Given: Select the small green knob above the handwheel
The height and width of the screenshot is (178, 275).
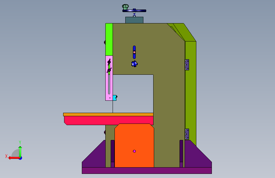Looking at the screenshot, I should click(125, 7).
